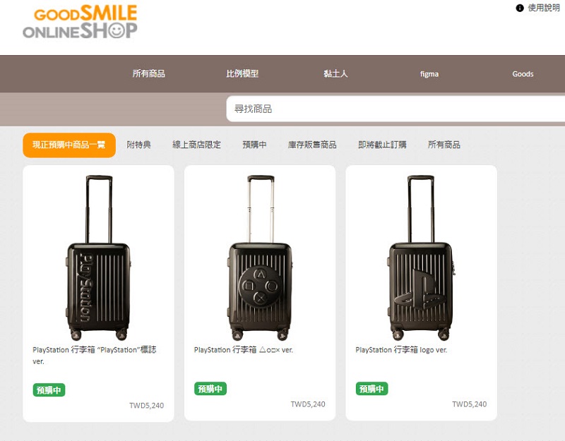Click the Good Smile Online Shop logo

tap(80, 22)
